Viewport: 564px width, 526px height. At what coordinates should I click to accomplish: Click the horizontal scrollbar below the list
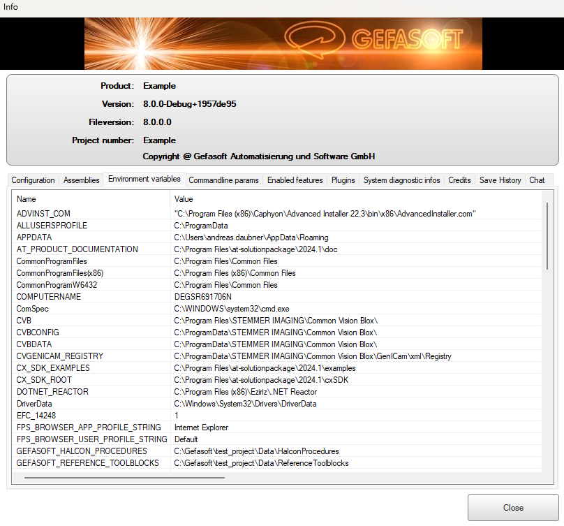124,478
